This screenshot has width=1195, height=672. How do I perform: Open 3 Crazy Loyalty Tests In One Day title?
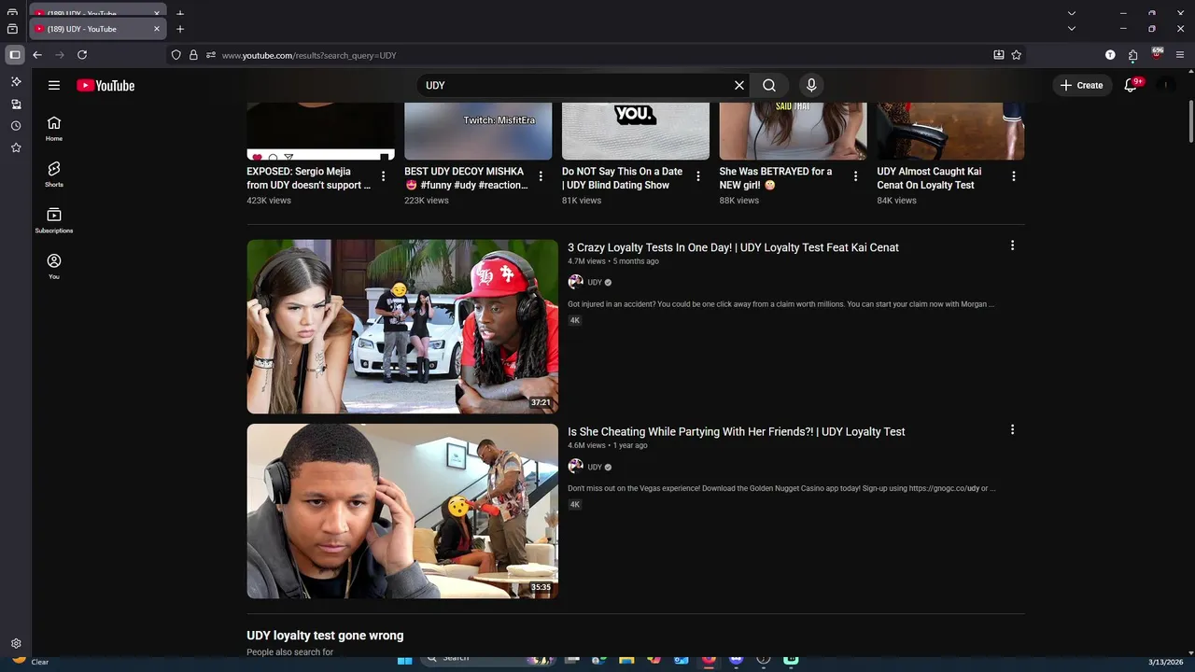[x=733, y=247]
